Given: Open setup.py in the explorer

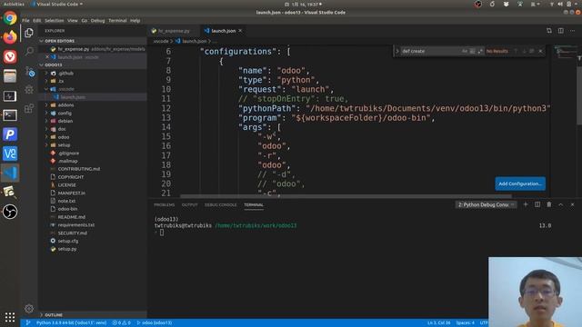Looking at the screenshot, I should (x=67, y=249).
